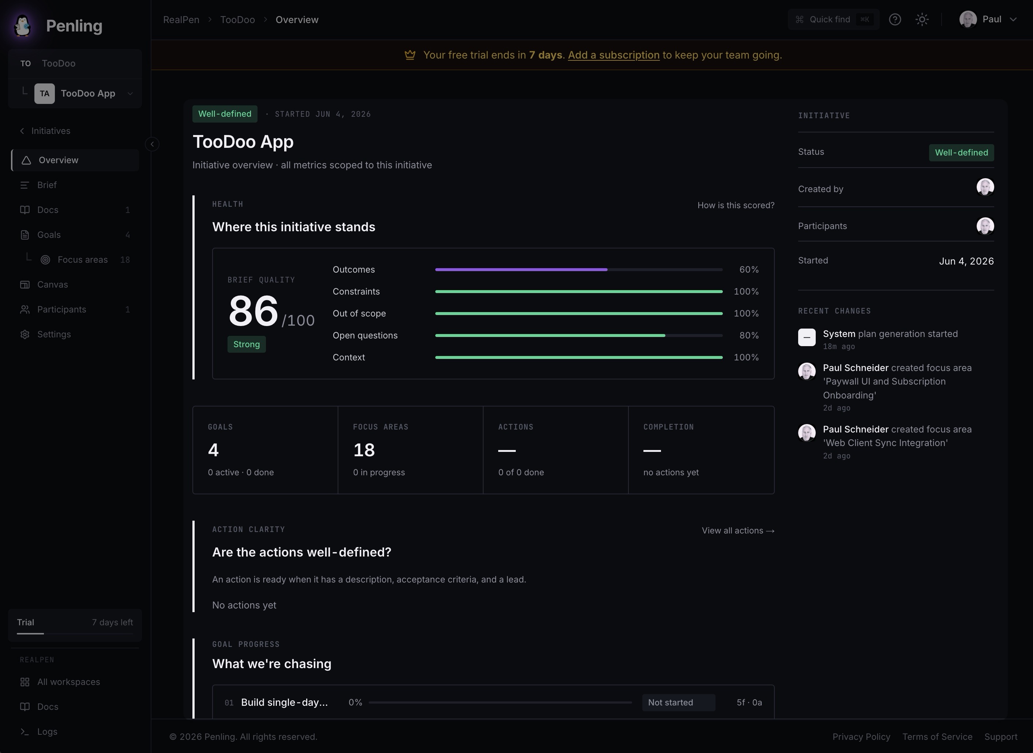Image resolution: width=1033 pixels, height=753 pixels.
Task: Open the Paywall UI focus area change
Action: pos(895,387)
